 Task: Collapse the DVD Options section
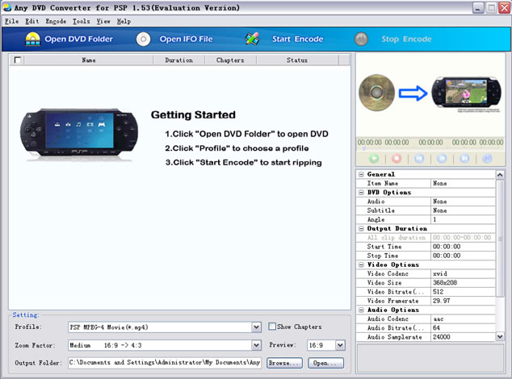[360, 193]
